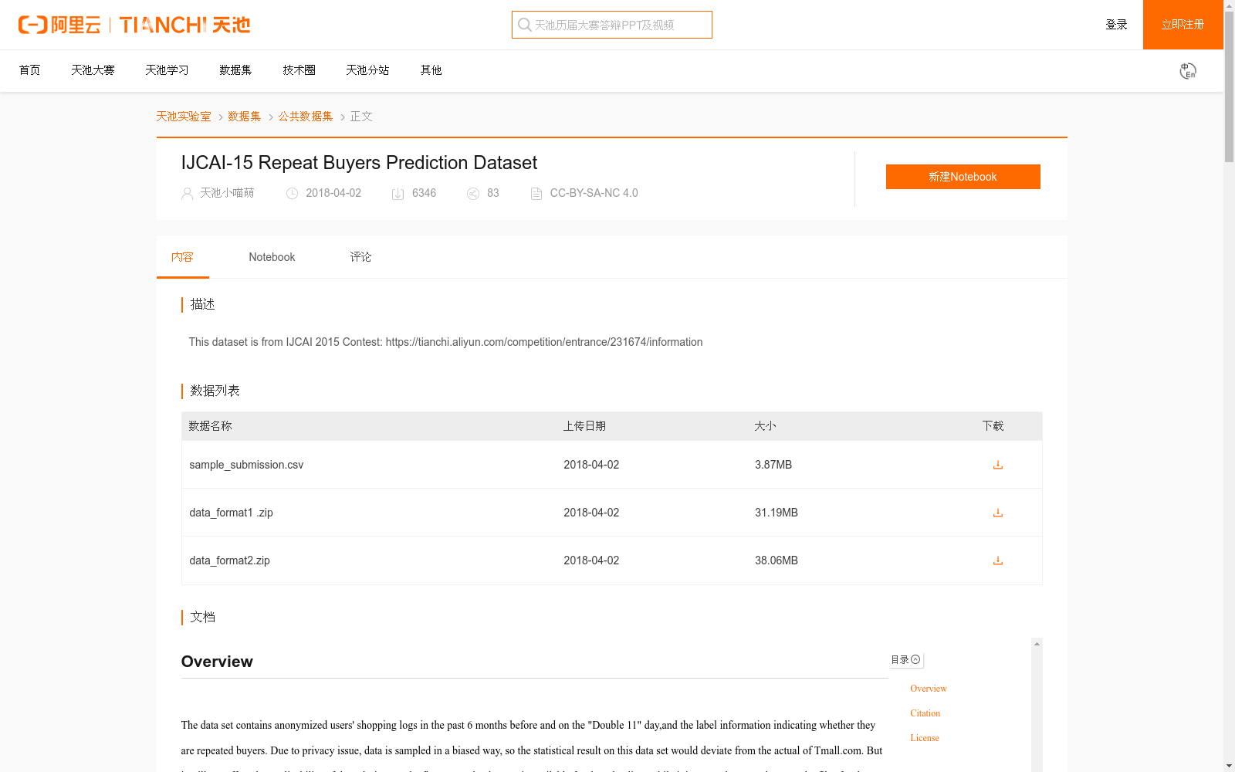Click the dataset title IJCAI-15 Repeat Buyers
The width and height of the screenshot is (1235, 772).
359,163
